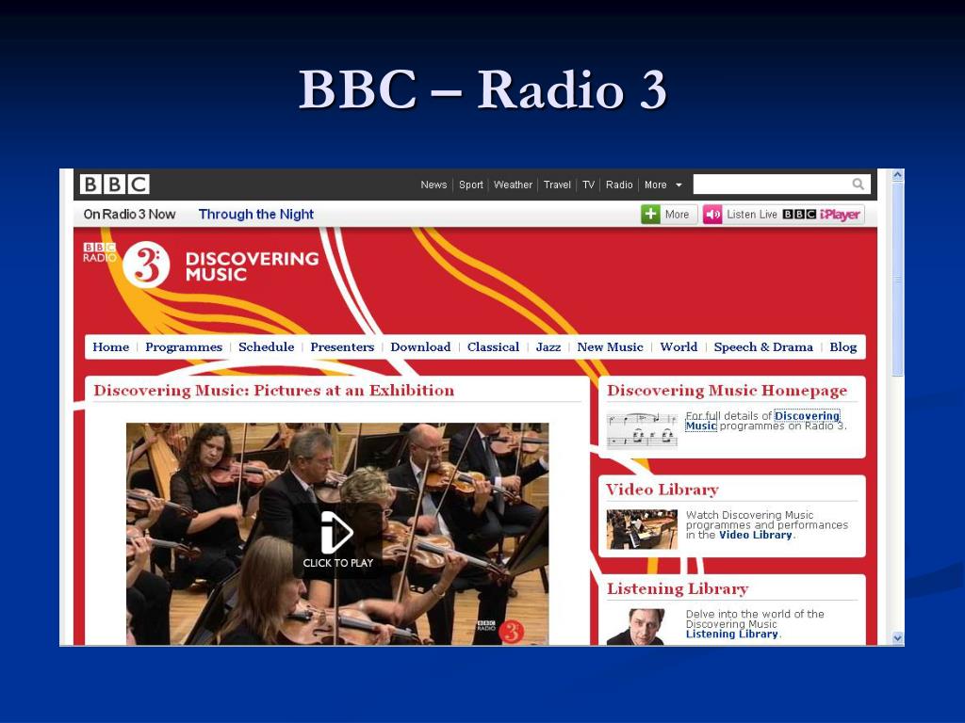Open the Presenters tab
965x723 pixels.
(342, 346)
